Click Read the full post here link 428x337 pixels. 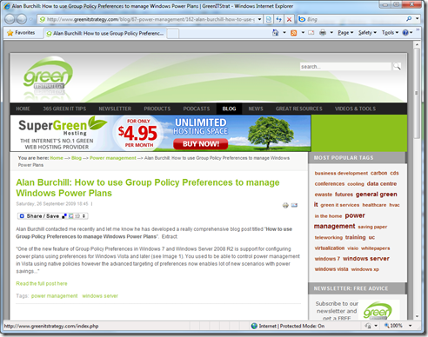42,283
